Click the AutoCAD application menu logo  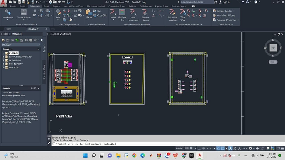3,3
